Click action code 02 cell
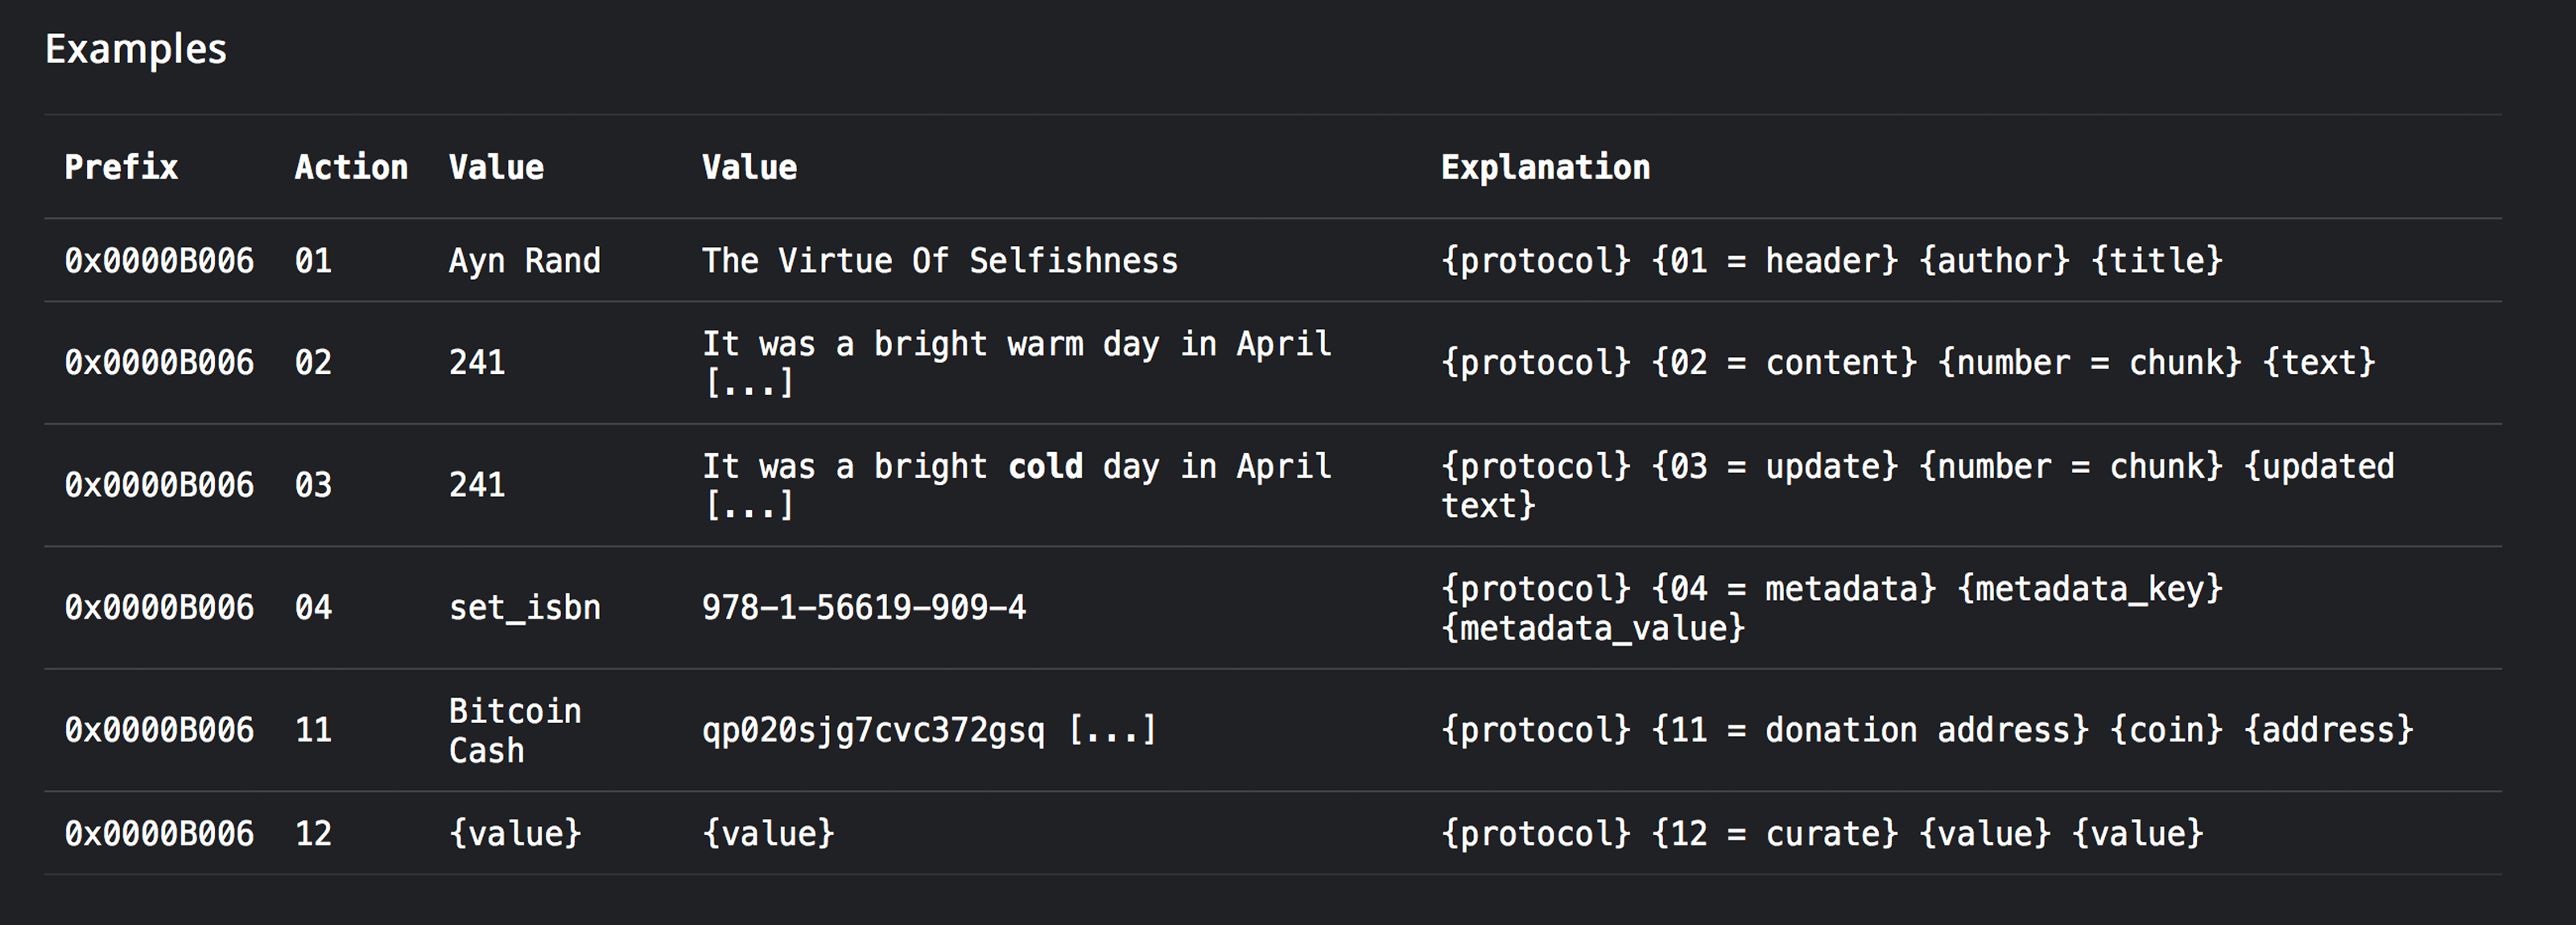2576x925 pixels. click(313, 363)
